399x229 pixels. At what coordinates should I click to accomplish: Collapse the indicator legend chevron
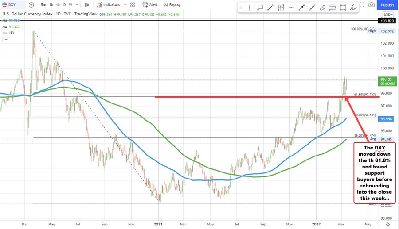(x=6, y=40)
